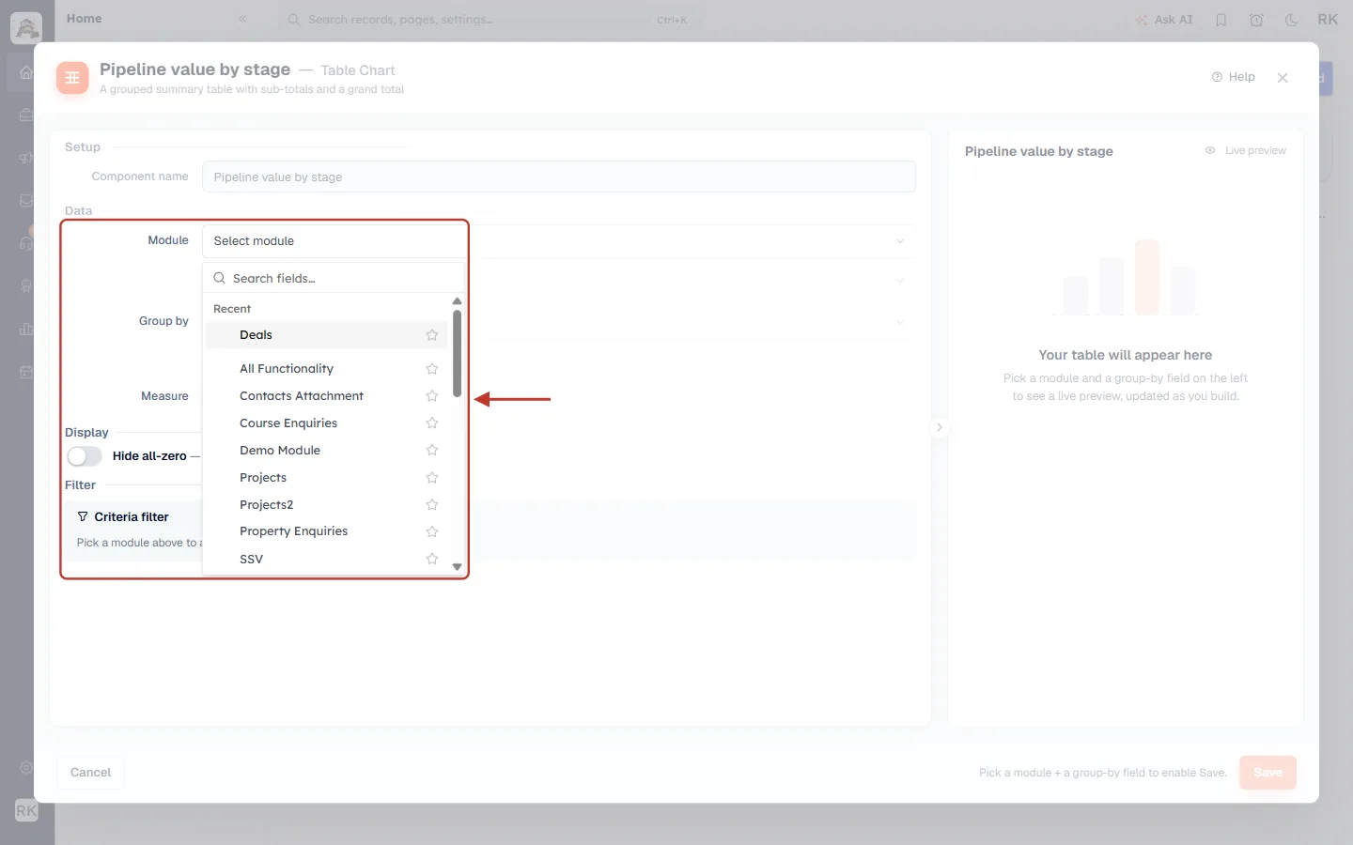
Task: Collapse the preview panel with the chevron
Action: 939,427
